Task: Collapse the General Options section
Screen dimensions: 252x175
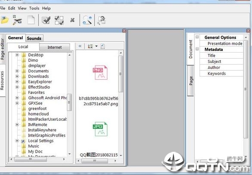Action: click(197, 37)
